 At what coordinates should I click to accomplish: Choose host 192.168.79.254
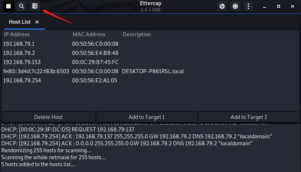22,81
